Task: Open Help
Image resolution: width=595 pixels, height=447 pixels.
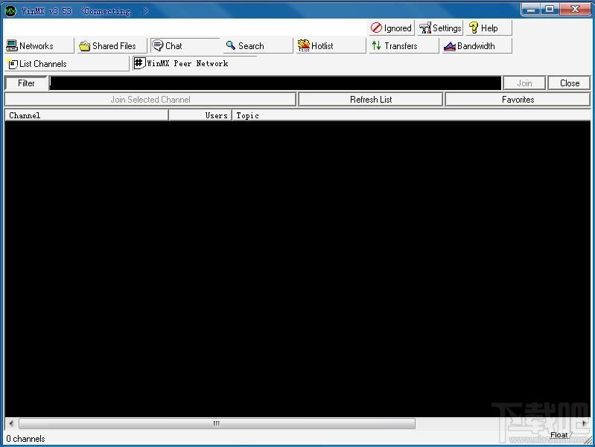Action: click(489, 28)
